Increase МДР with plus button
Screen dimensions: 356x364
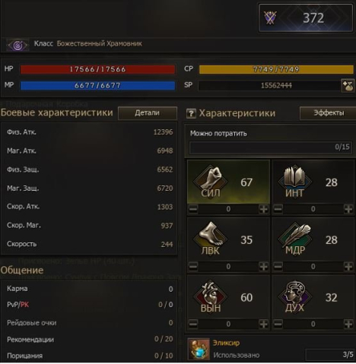[348, 266]
